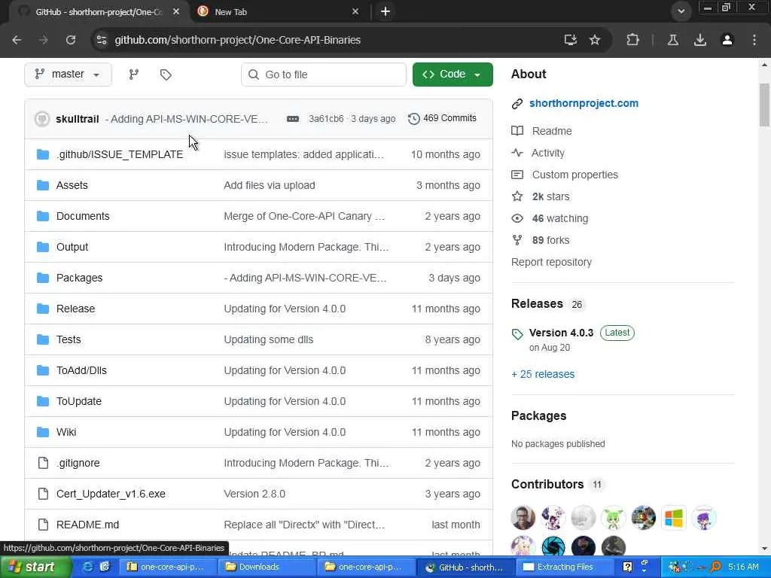Open the browser downloads icon

(x=700, y=40)
